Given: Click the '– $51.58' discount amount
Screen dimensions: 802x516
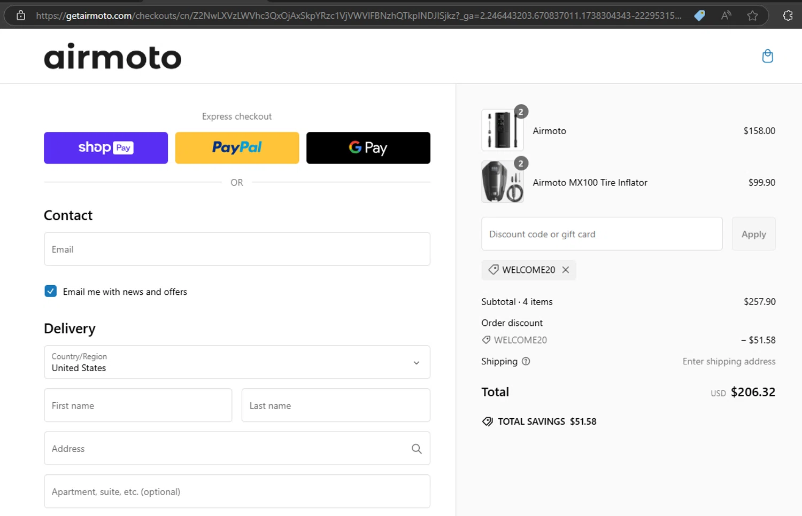Looking at the screenshot, I should point(758,340).
